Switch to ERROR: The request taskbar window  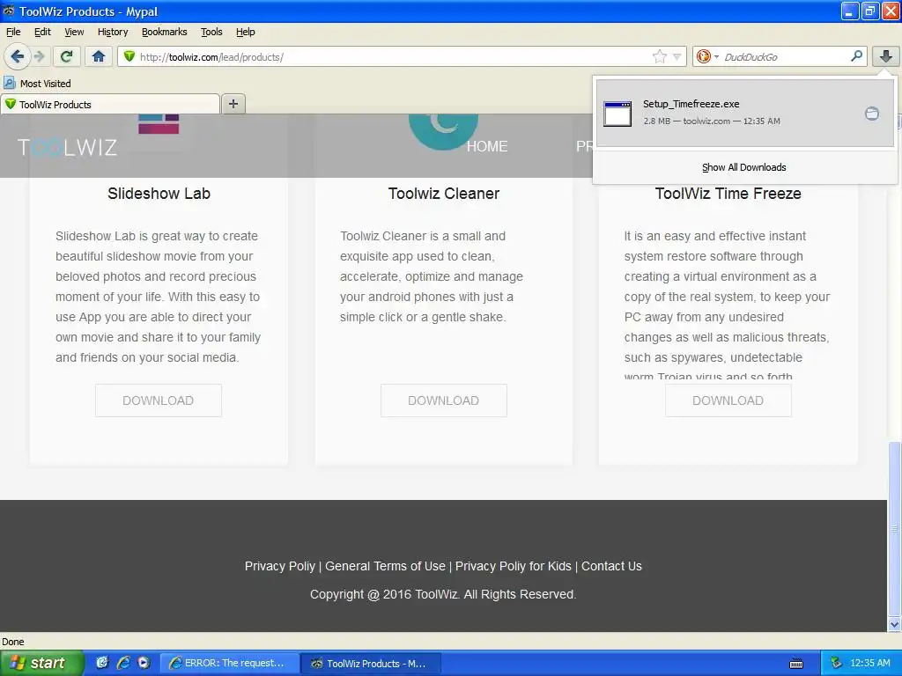click(229, 664)
